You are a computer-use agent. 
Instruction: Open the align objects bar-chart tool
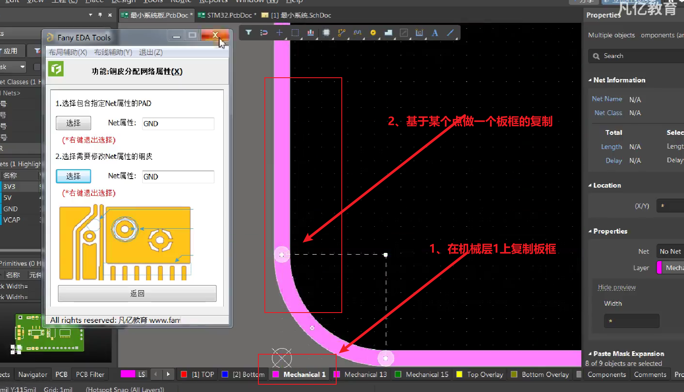(x=310, y=33)
